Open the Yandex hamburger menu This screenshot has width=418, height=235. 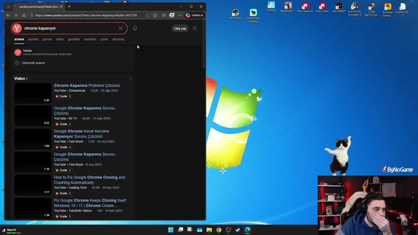tap(195, 28)
